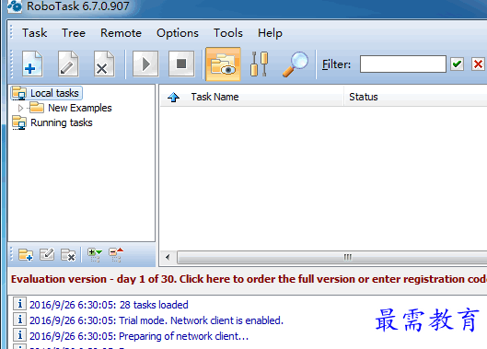
Task: Stop the task with the stop button
Action: coord(181,64)
